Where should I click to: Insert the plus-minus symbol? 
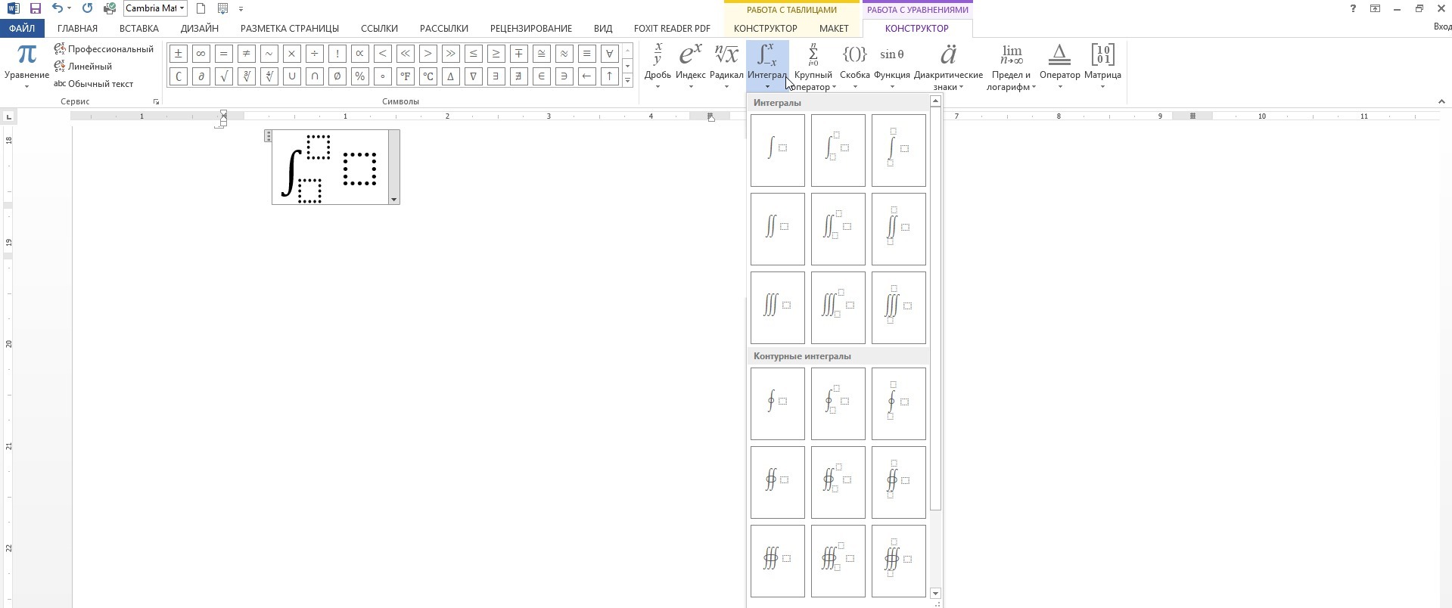pos(178,54)
